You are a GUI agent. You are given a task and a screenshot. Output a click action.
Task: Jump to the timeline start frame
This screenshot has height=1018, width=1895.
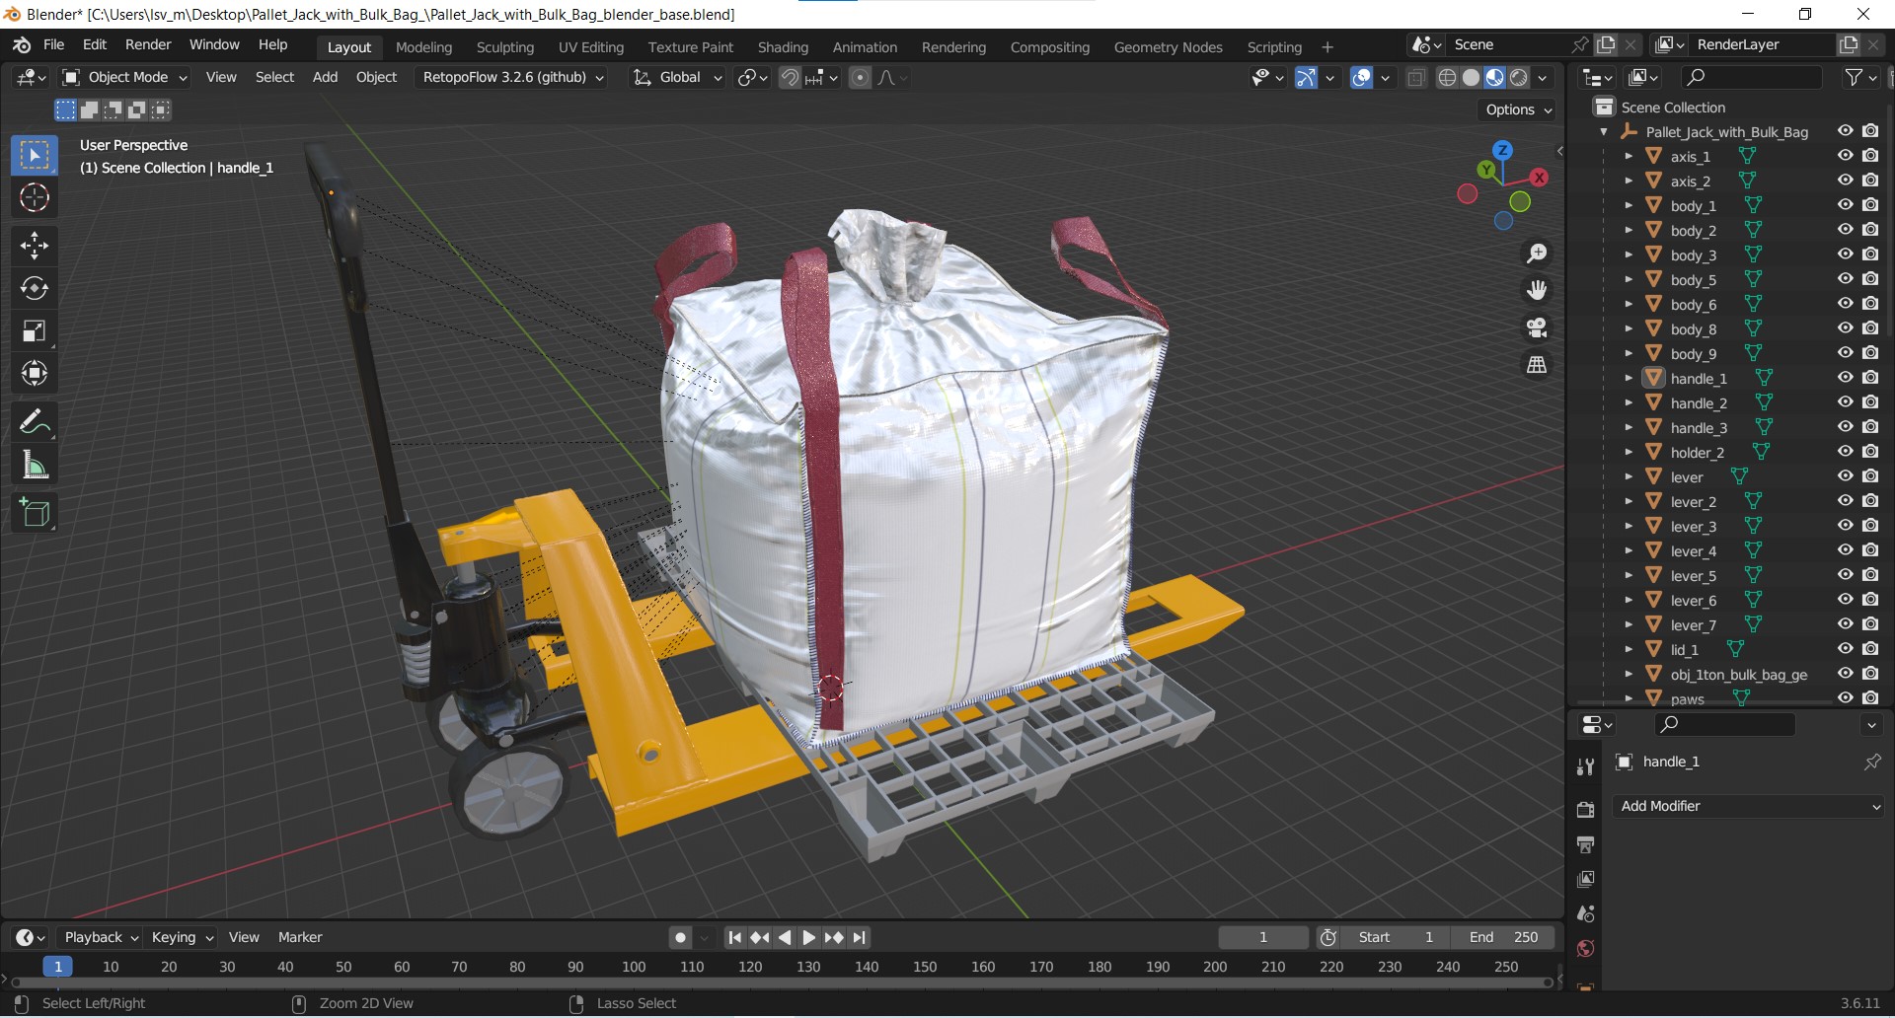(734, 937)
